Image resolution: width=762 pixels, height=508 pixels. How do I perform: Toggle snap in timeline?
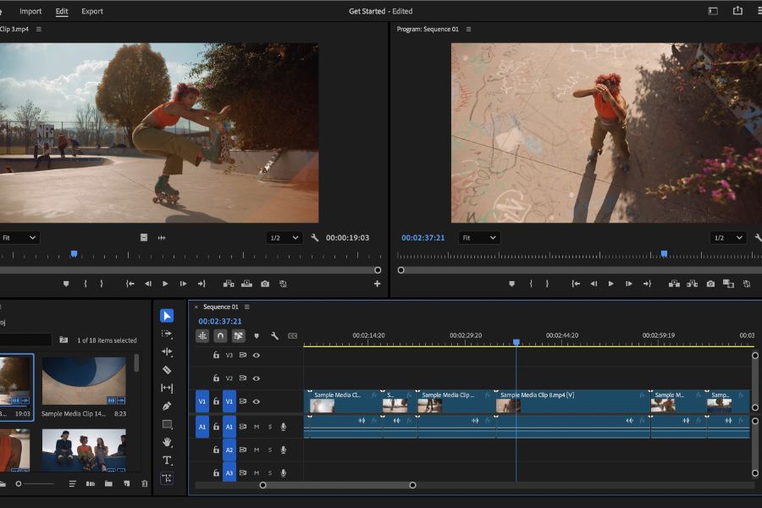pyautogui.click(x=220, y=336)
